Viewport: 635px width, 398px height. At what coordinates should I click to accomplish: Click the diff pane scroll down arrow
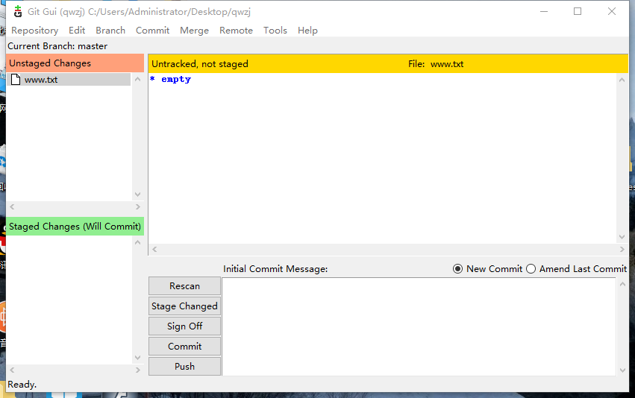[x=622, y=237]
